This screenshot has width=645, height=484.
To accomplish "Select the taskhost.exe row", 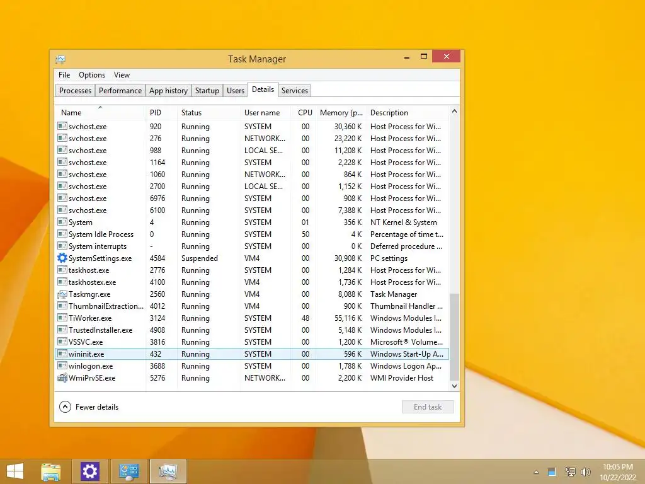I will (x=252, y=270).
